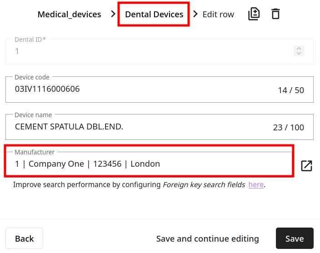Decrease Dental ID with the down arrow
320x253 pixels.
[x=299, y=54]
